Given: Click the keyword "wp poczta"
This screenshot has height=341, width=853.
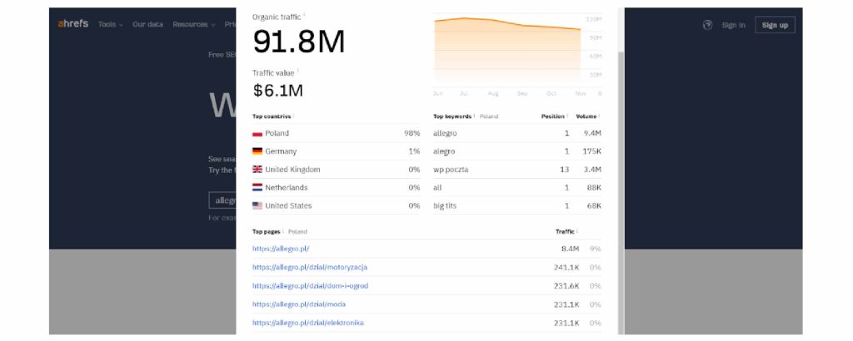Looking at the screenshot, I should point(451,170).
